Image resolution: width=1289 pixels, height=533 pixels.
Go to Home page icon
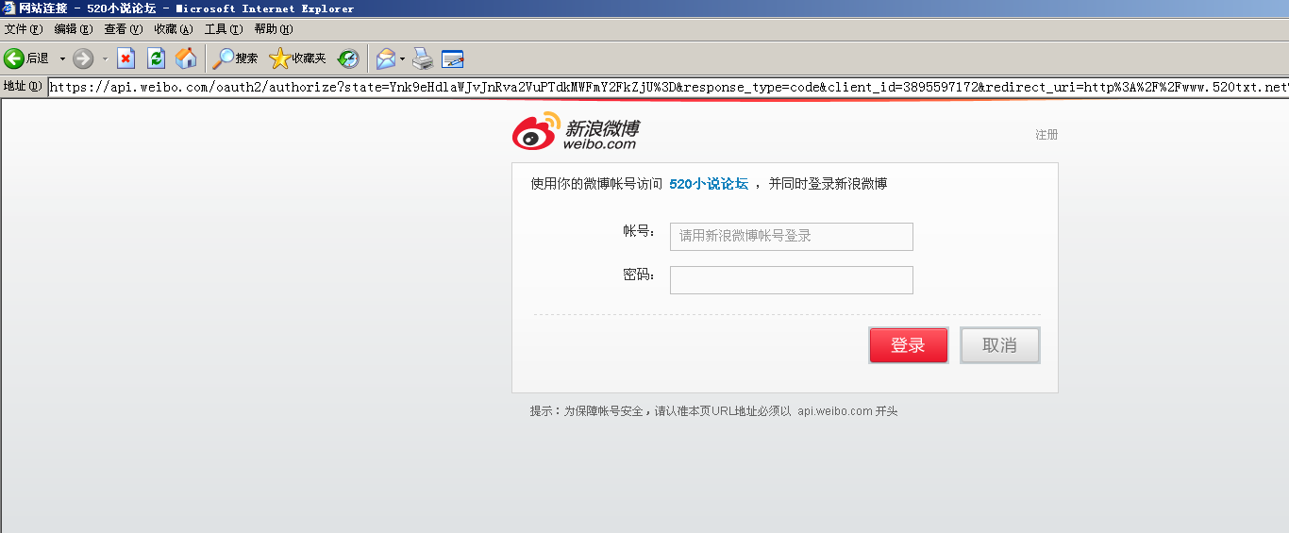187,58
